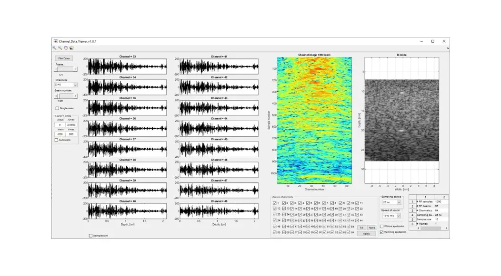The height and width of the screenshot is (276, 501).
Task: Click the Frame slider left arrow
Action: click(x=57, y=69)
